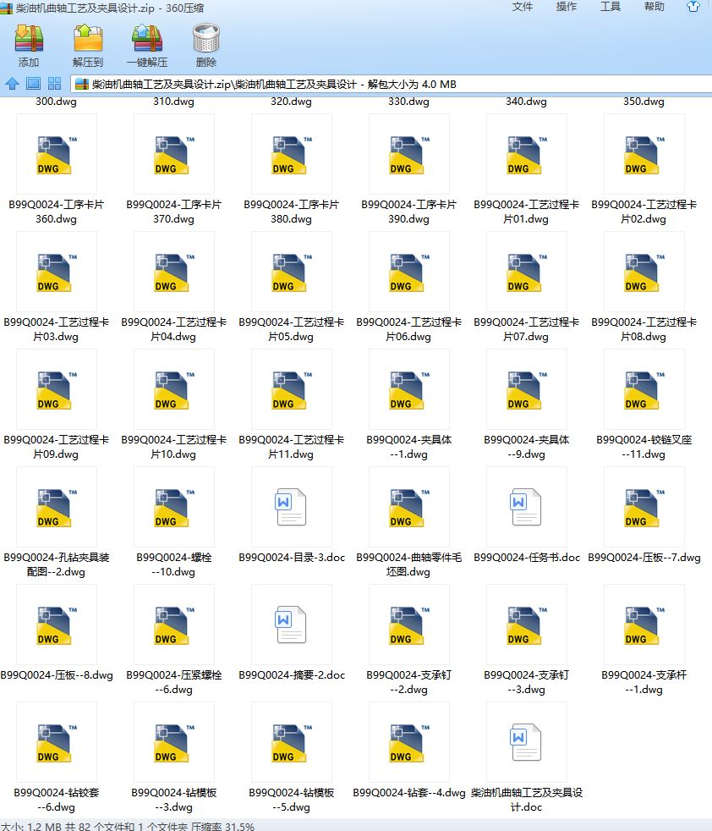This screenshot has width=712, height=831.
Task: Open the 帮助 (Help) menu
Action: click(654, 7)
